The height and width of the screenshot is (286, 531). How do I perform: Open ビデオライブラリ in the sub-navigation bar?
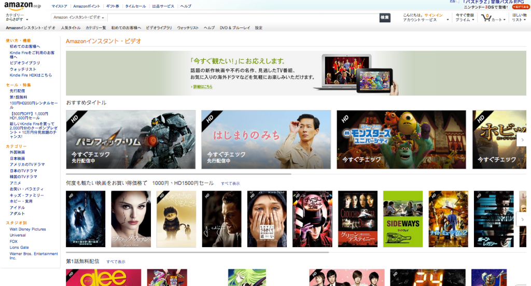[159, 28]
